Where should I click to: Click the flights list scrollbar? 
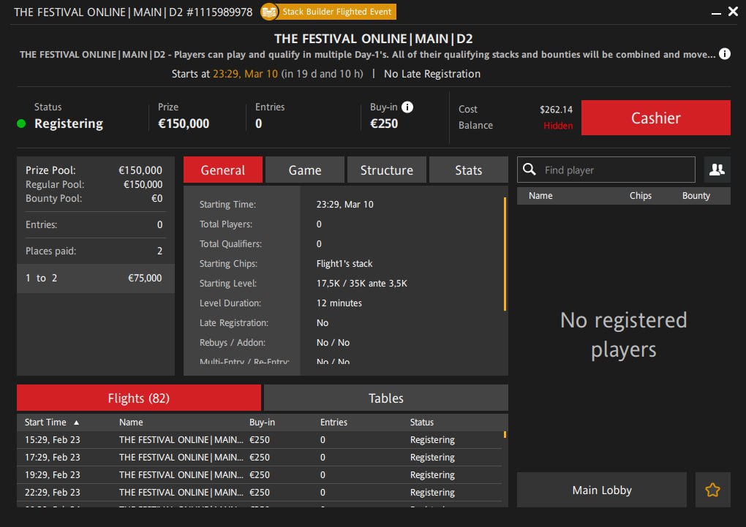(505, 434)
